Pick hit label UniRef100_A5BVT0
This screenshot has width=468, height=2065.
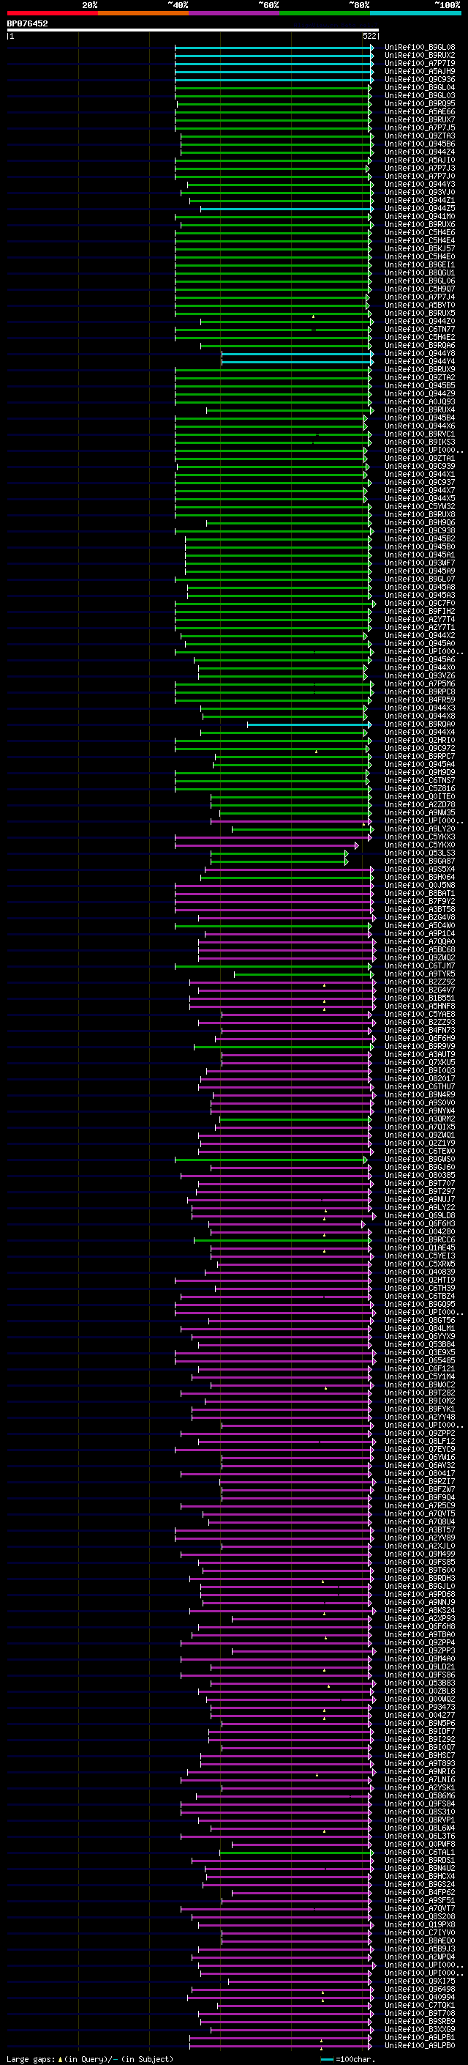[x=419, y=305]
